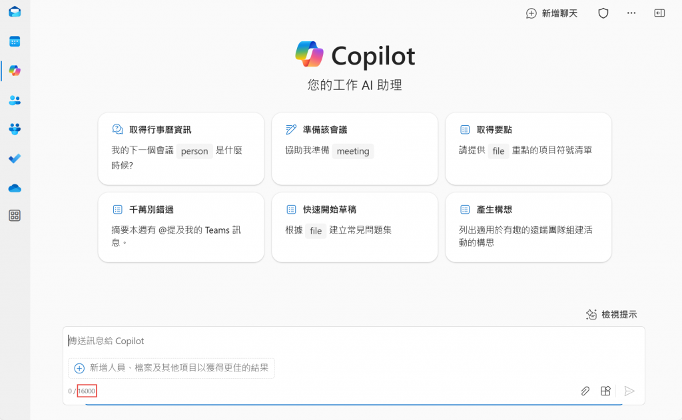Click the calendar chat icon on 取得行事曆資訊 card

[x=117, y=129]
